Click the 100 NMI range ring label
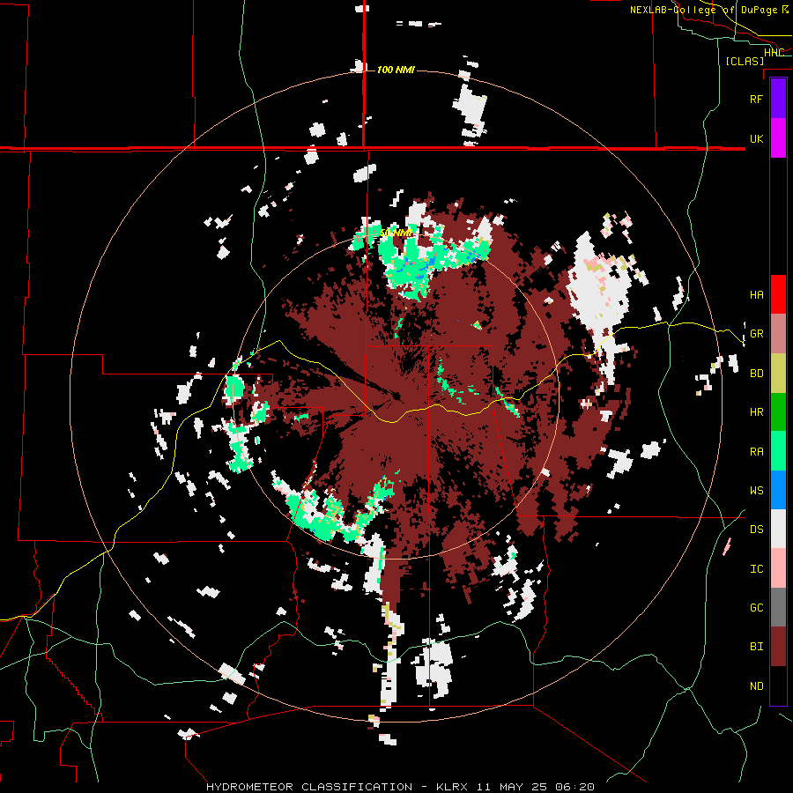The height and width of the screenshot is (793, 793). 396,70
